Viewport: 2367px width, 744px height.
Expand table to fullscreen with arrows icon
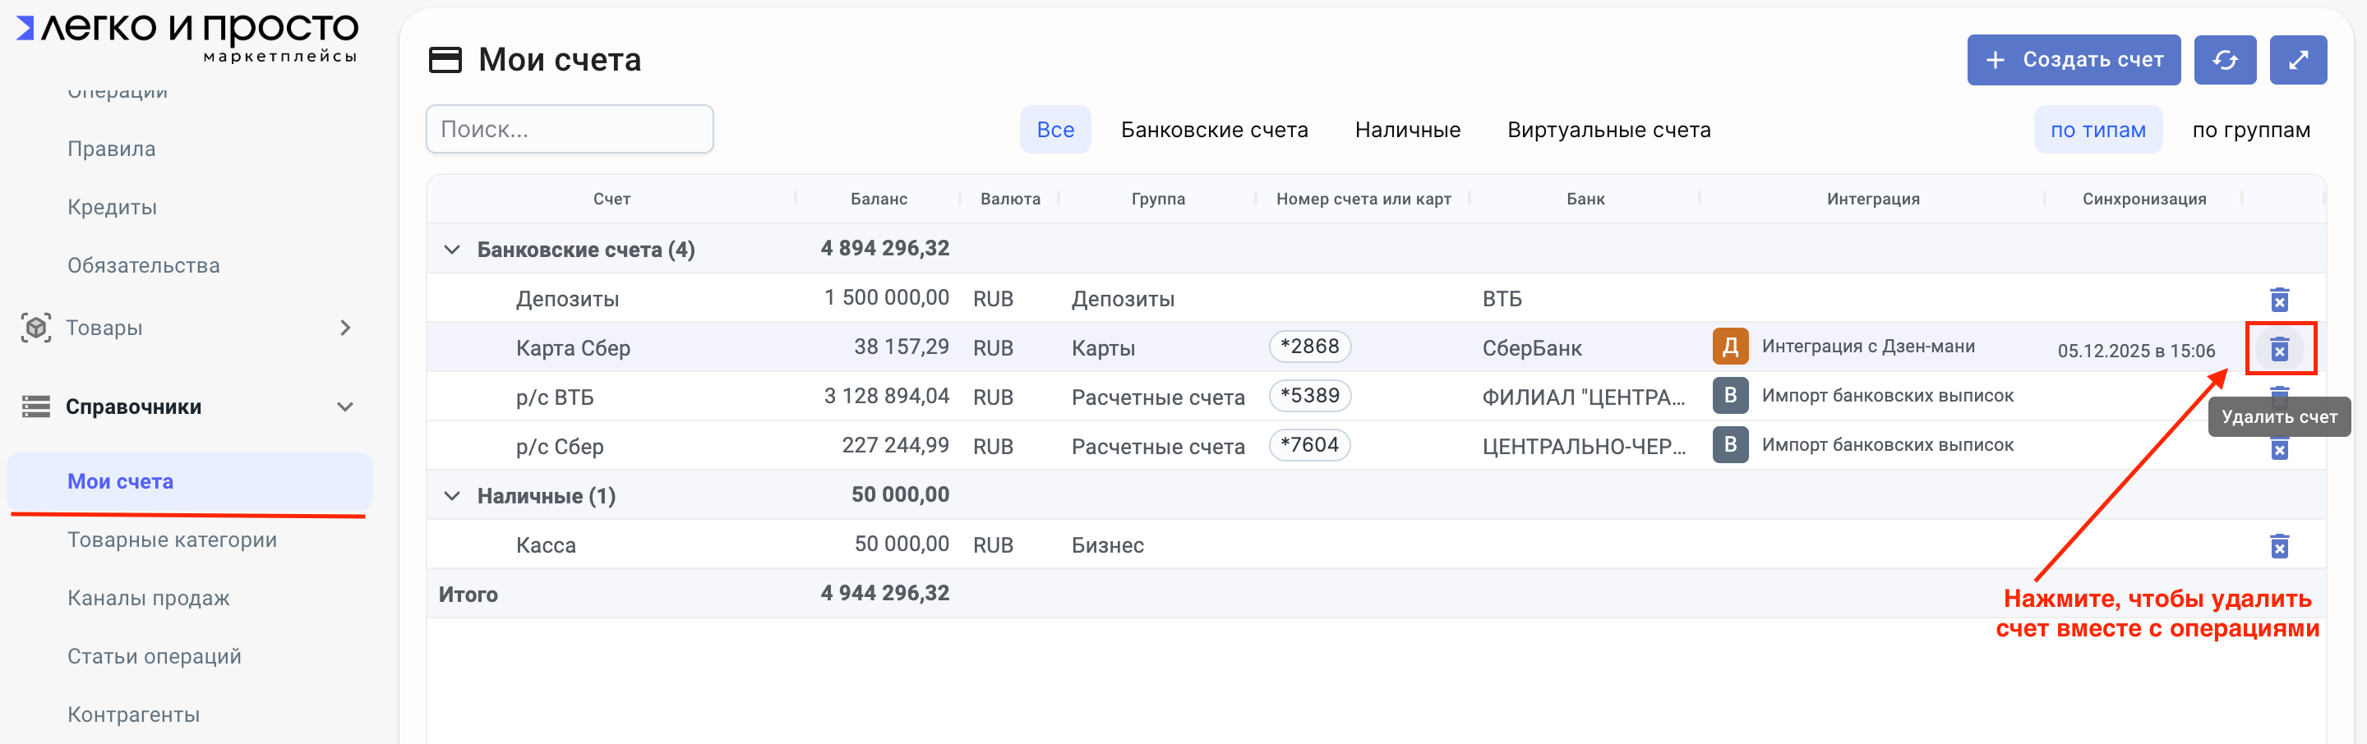tap(2297, 60)
